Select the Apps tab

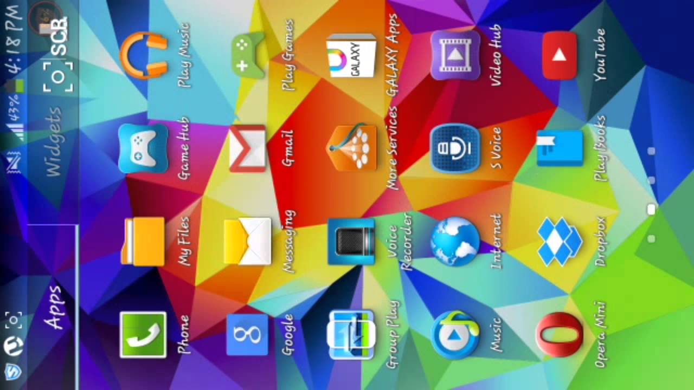tap(54, 308)
